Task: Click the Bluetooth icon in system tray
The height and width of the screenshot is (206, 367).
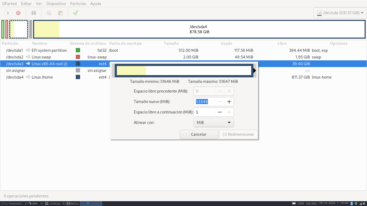Action: pos(351,204)
